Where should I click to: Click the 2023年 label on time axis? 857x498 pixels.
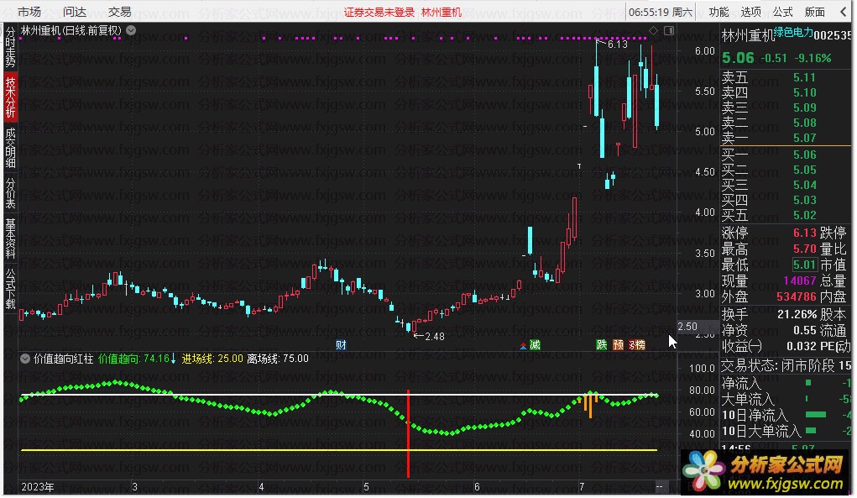pos(37,486)
